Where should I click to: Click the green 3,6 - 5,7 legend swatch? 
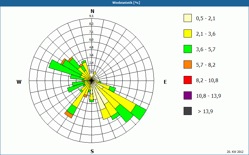pos(188,49)
